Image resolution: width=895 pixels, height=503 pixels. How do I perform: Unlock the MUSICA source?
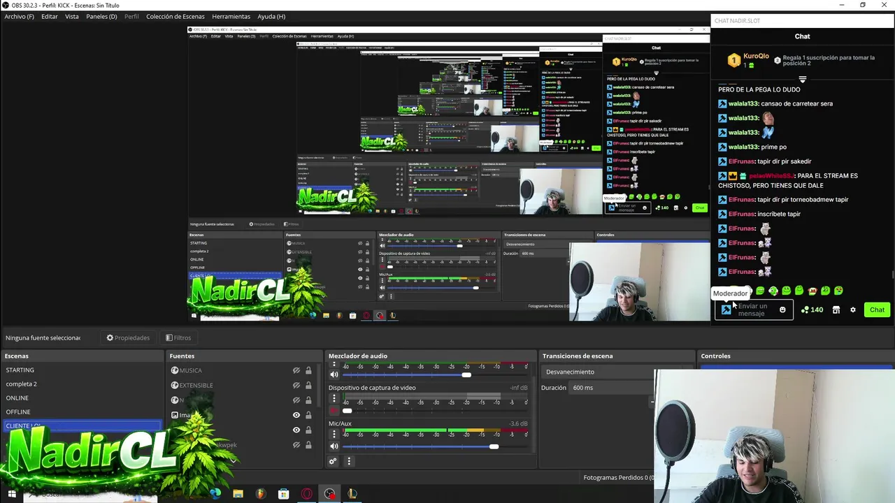(308, 370)
